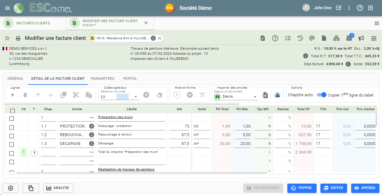Switch to the PARAMÈTRES tab

tap(103, 79)
